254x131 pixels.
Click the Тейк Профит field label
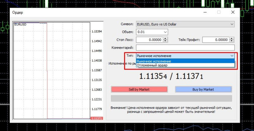(x=189, y=40)
